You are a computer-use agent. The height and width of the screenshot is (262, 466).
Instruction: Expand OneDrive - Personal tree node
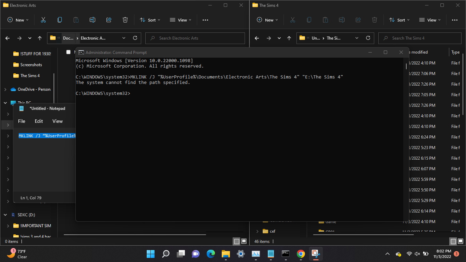click(5, 89)
